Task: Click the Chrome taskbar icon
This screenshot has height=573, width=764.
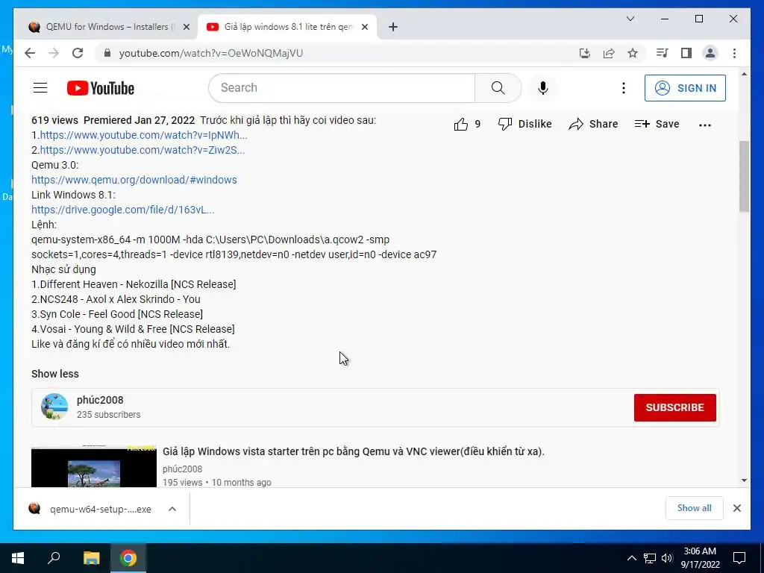Action: pyautogui.click(x=128, y=558)
